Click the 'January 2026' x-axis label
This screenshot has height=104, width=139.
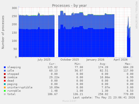(95, 60)
